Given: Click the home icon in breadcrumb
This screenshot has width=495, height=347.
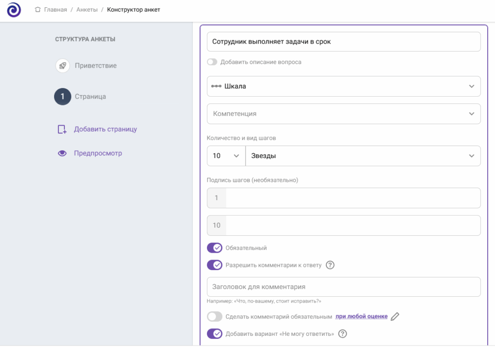Looking at the screenshot, I should click(38, 10).
